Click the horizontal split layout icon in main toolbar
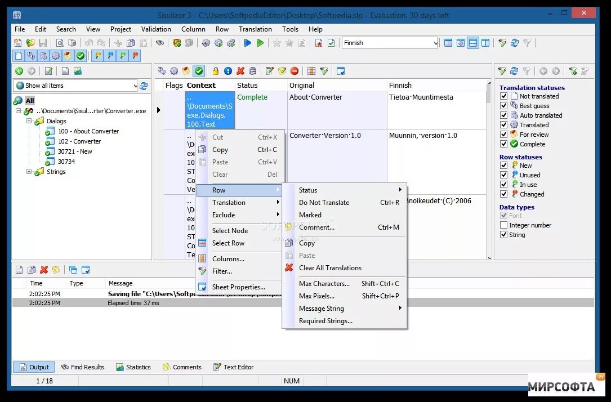This screenshot has width=611, height=402. 472,43
